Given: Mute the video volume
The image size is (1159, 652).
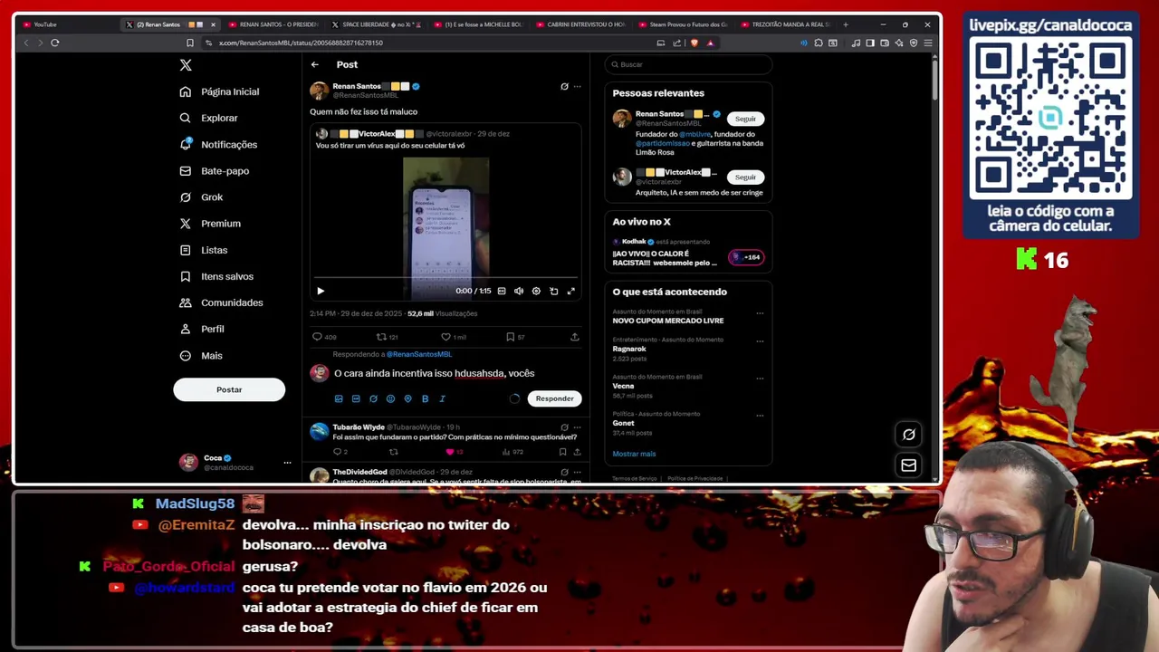Looking at the screenshot, I should (519, 291).
